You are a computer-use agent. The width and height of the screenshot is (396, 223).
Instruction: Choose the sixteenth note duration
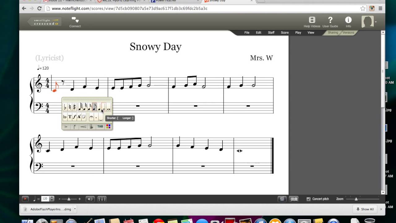pyautogui.click(x=90, y=107)
